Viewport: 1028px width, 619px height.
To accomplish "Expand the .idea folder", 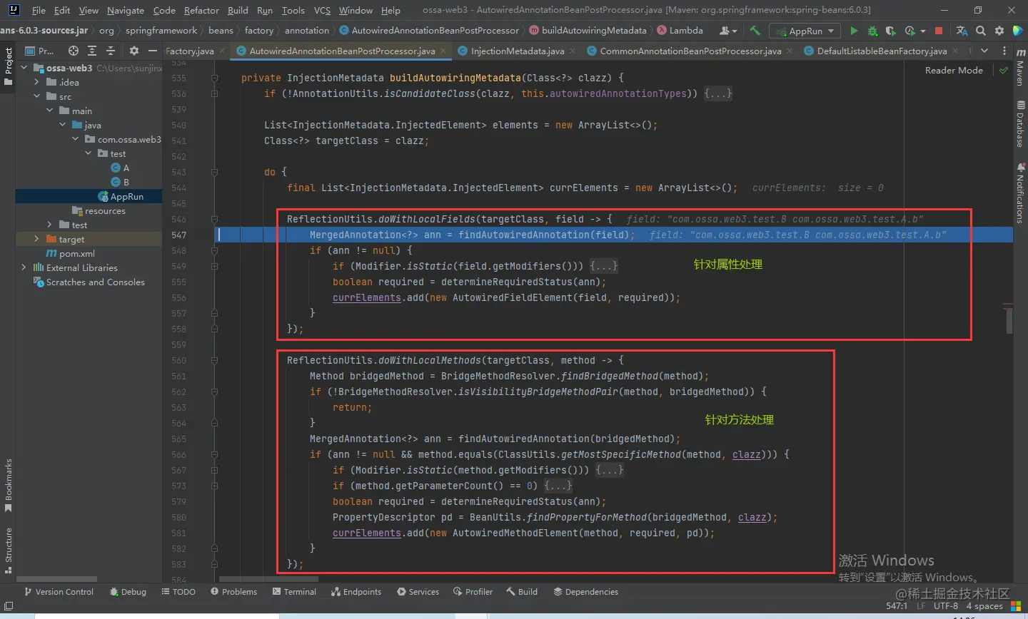I will click(x=36, y=82).
